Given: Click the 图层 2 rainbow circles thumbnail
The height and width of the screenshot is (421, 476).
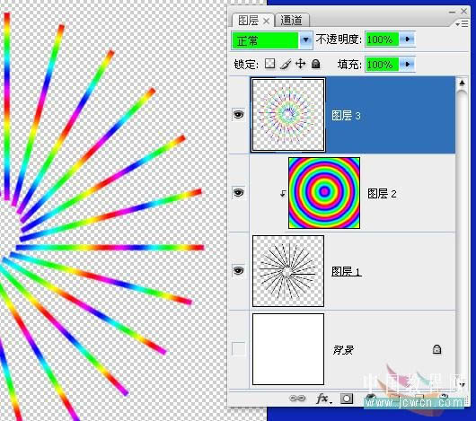Looking at the screenshot, I should pyautogui.click(x=324, y=193).
